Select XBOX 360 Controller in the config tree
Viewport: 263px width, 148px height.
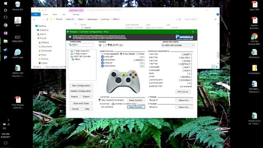coord(82,56)
